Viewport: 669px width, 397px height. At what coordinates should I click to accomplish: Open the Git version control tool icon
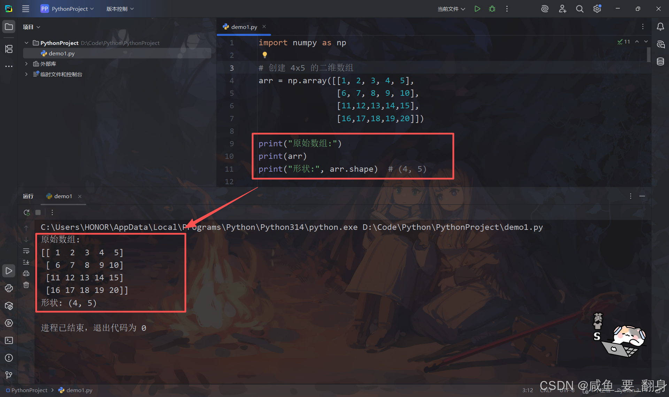tap(9, 375)
